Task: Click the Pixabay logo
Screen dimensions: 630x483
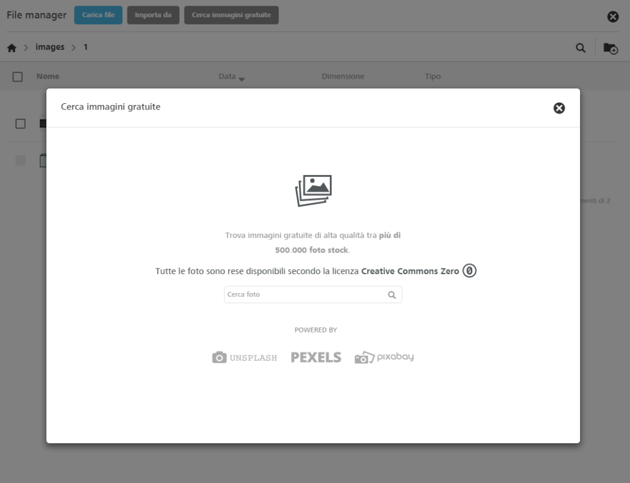Action: pyautogui.click(x=384, y=357)
